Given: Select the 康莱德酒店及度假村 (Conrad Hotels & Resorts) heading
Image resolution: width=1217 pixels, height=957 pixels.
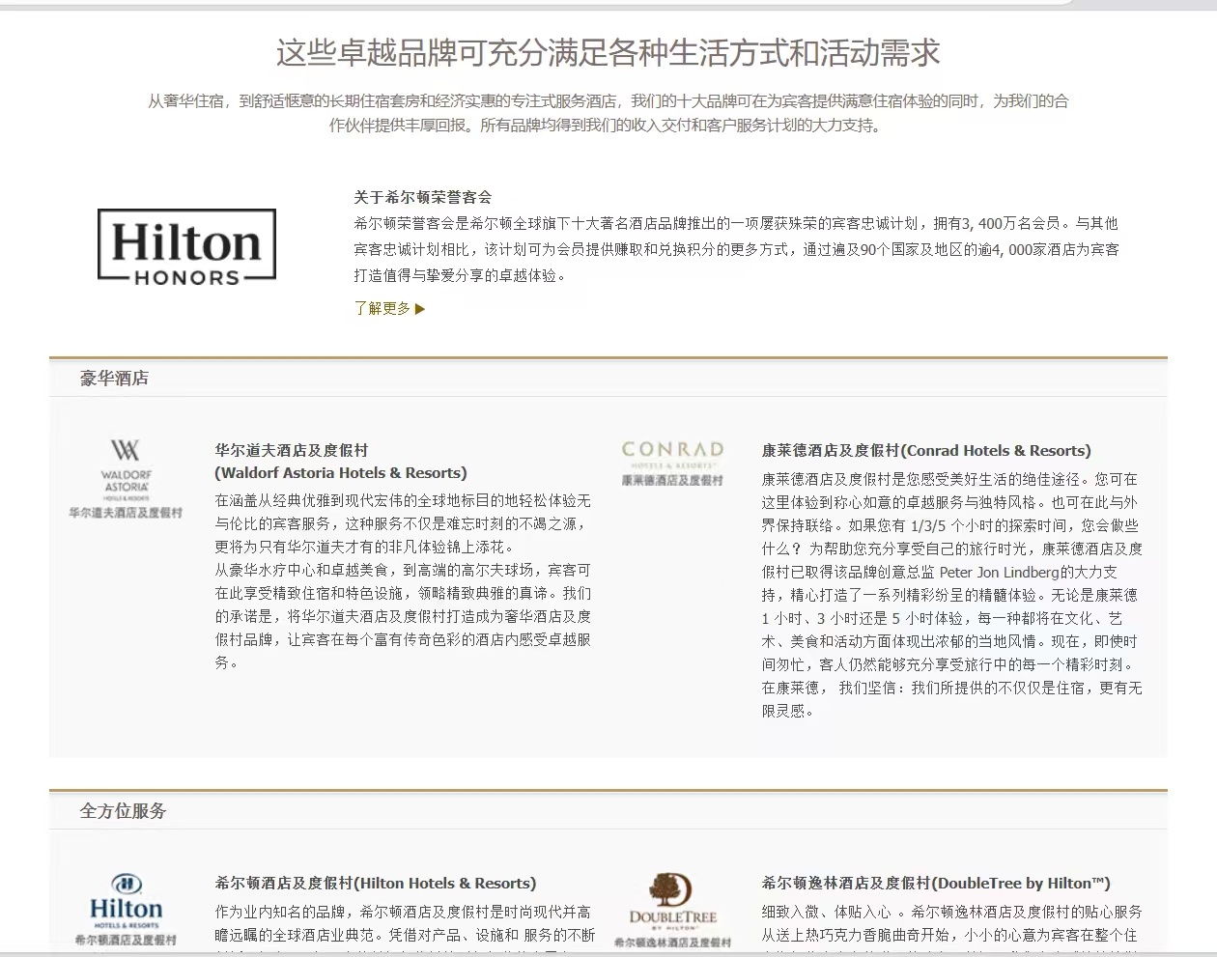Looking at the screenshot, I should 925,450.
